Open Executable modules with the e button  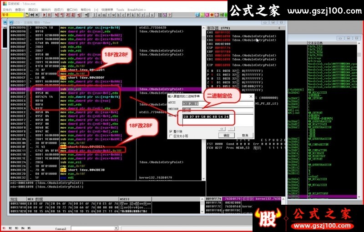pyautogui.click(x=99, y=15)
